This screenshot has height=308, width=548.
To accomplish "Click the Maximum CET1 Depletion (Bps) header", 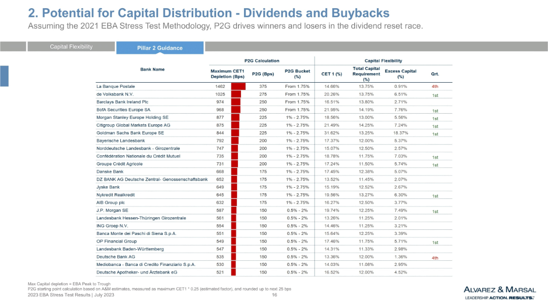I will 227,74.
